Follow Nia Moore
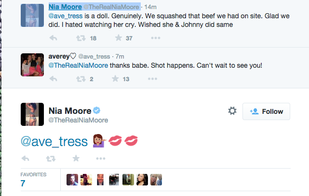 [266, 111]
